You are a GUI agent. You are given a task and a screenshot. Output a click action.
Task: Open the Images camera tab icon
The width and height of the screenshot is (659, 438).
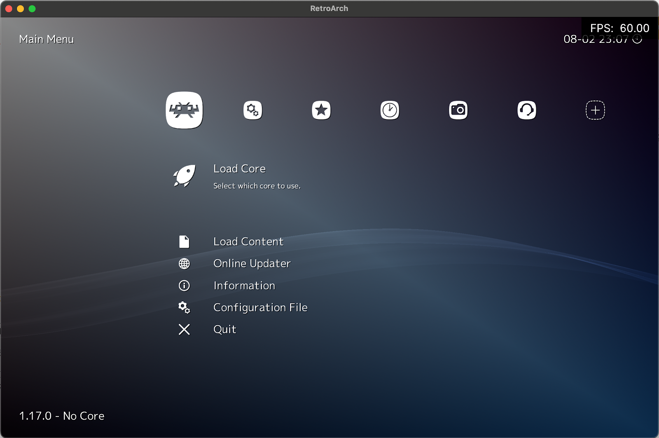458,110
